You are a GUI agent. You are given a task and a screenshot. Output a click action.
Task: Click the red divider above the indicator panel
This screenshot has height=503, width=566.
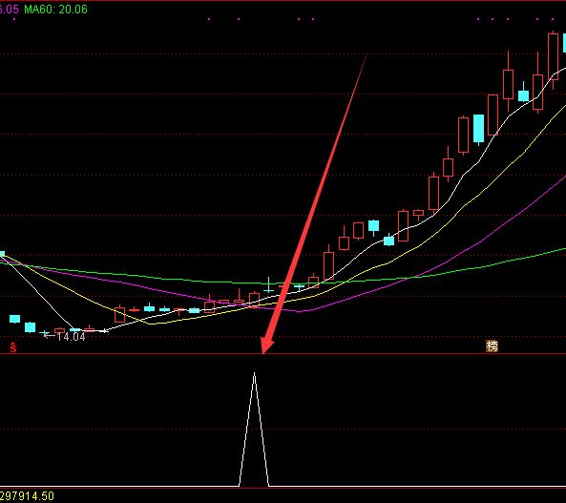point(283,354)
